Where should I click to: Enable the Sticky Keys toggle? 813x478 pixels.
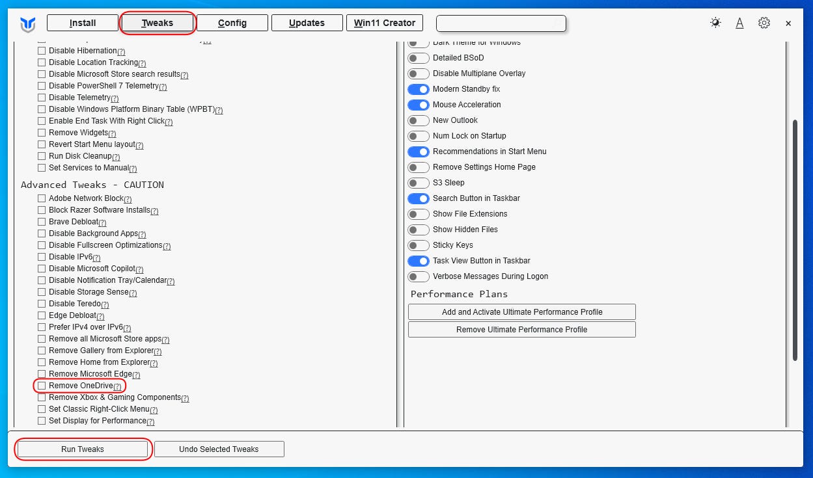[419, 245]
